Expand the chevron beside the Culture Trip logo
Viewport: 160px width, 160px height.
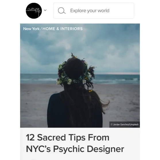click(x=45, y=10)
